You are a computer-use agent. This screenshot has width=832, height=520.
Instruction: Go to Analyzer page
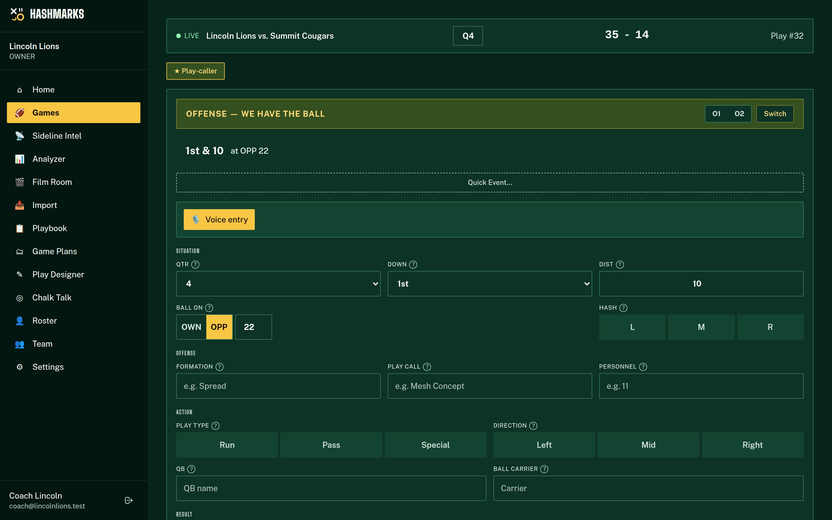tap(74, 159)
